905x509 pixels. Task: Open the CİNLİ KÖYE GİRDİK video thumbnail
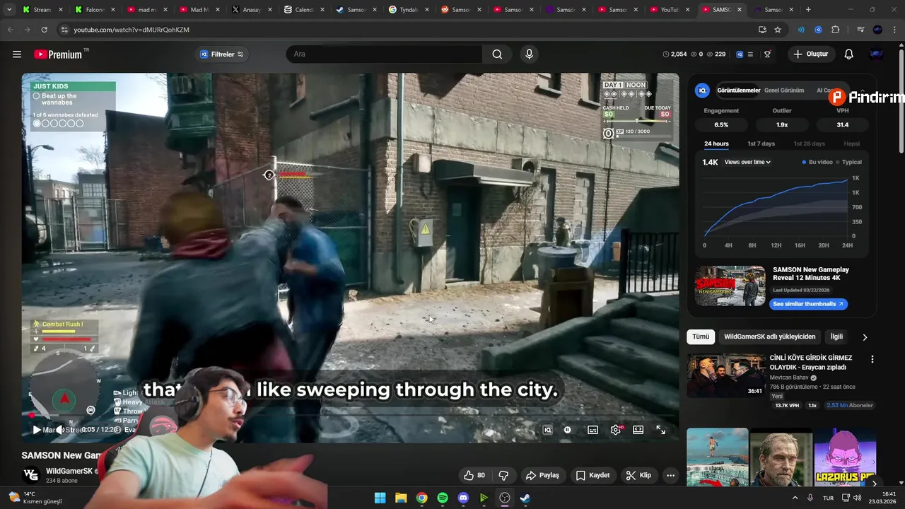[x=726, y=375]
